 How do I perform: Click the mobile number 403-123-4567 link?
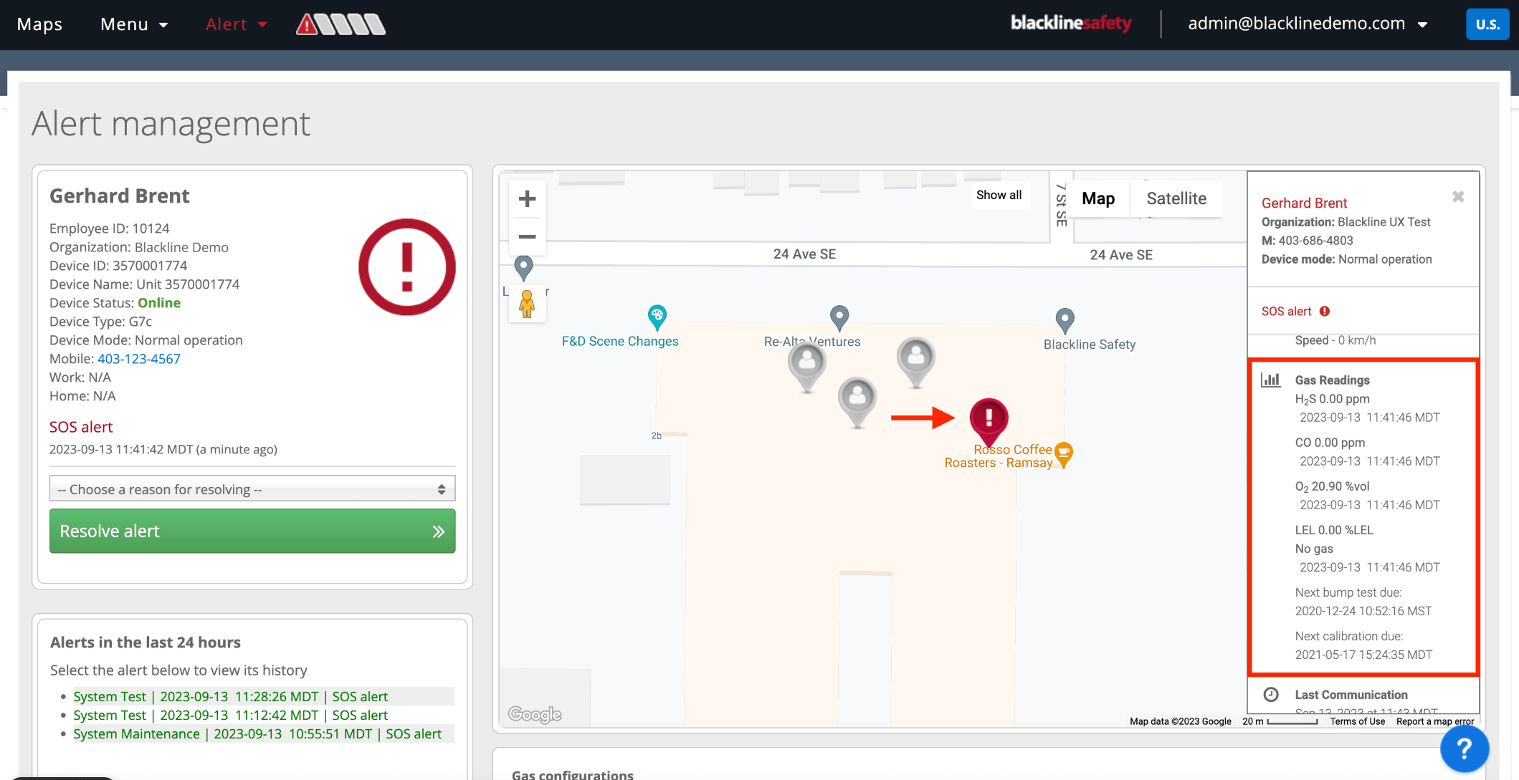point(139,359)
